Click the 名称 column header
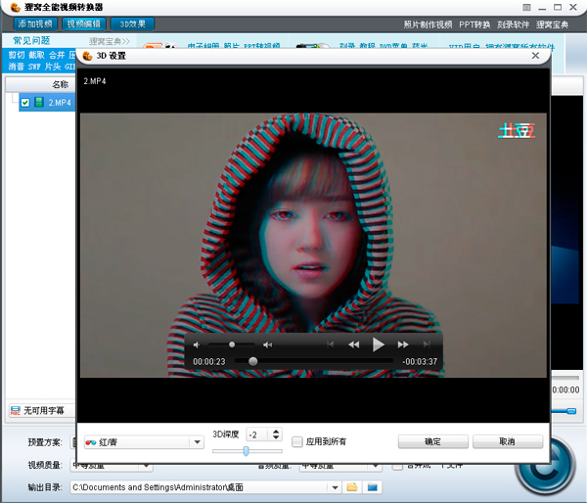Viewport: 587px width, 503px height. point(60,84)
